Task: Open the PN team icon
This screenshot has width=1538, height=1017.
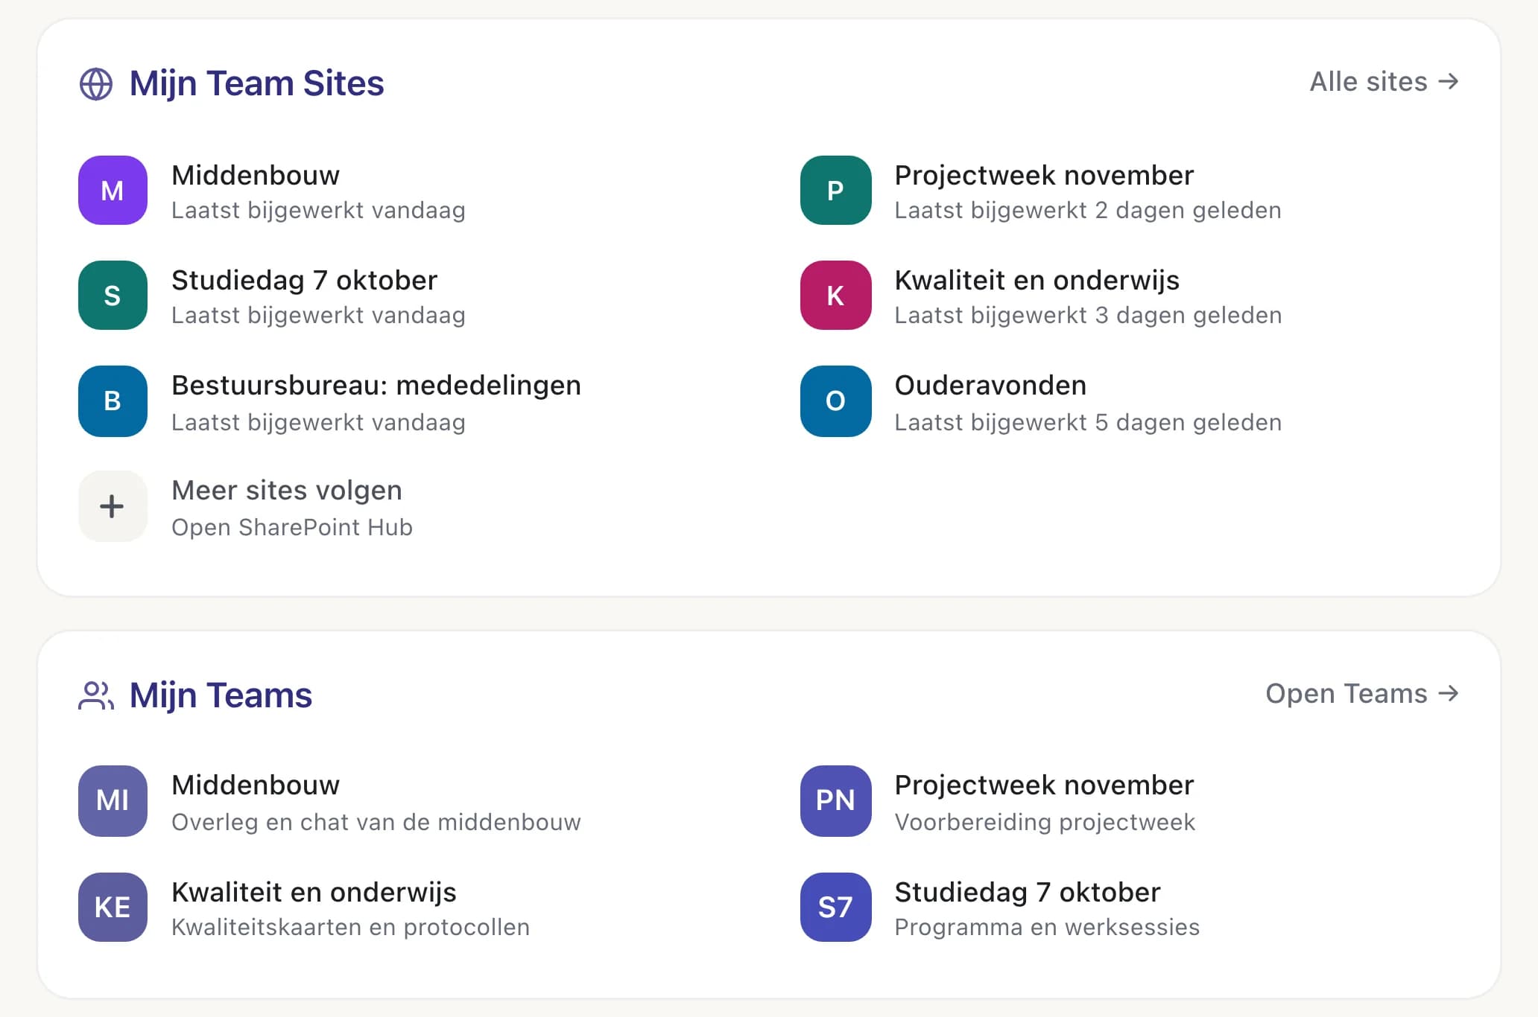Action: point(835,800)
